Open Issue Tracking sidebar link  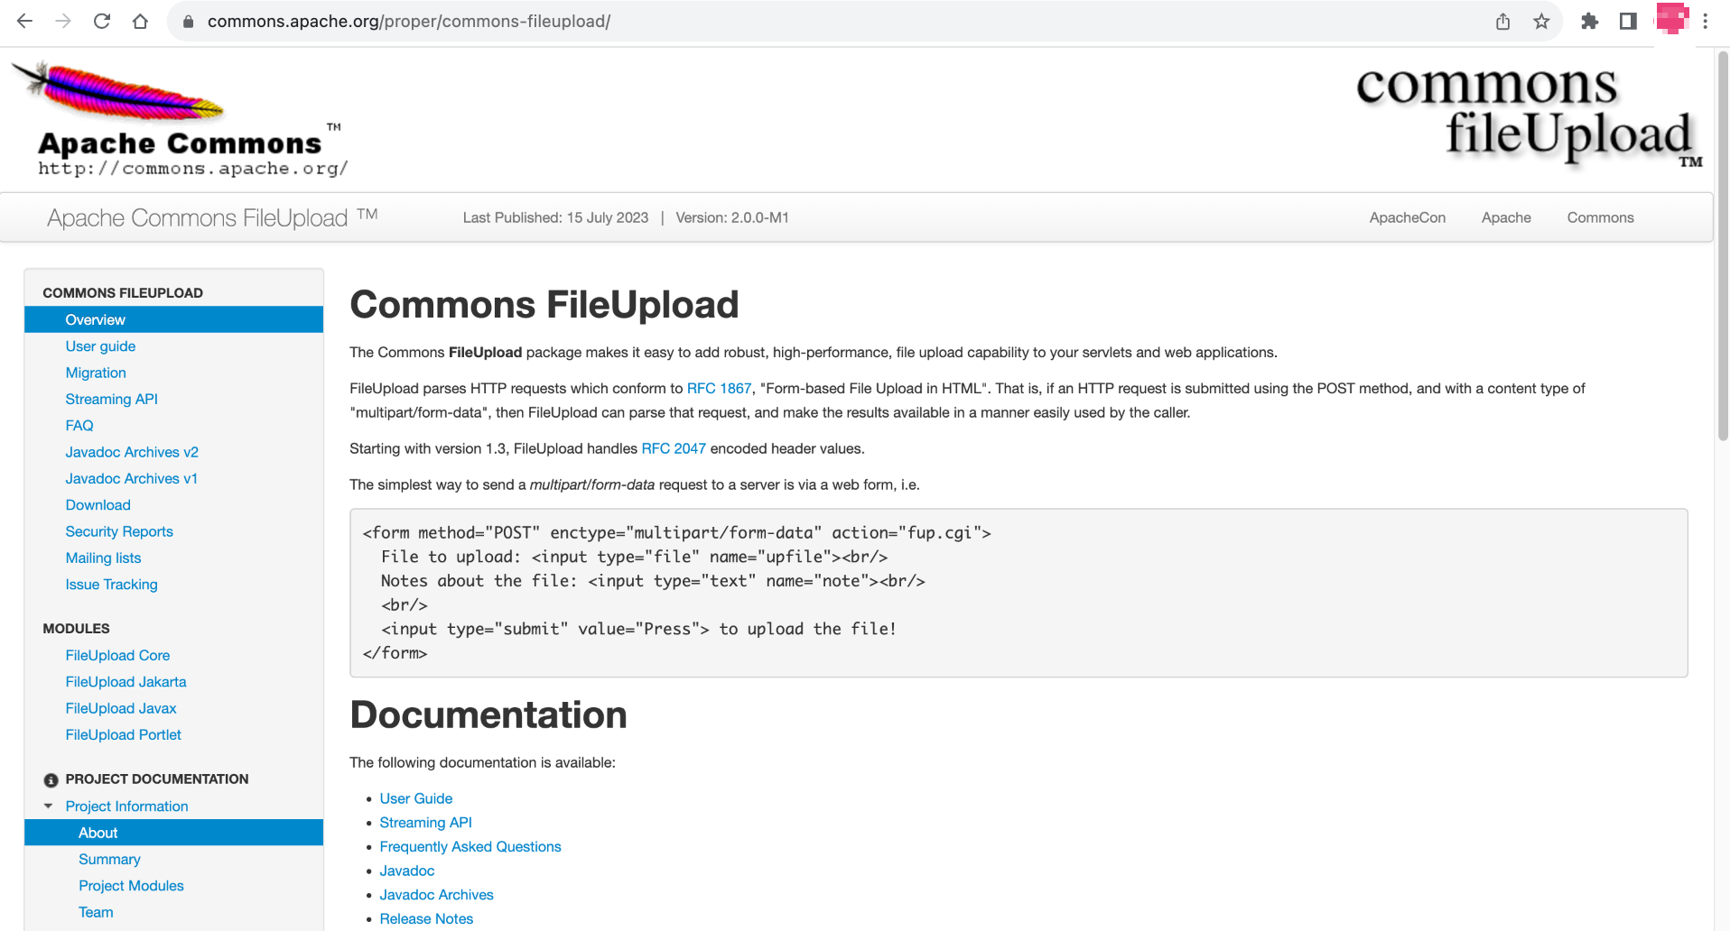(x=111, y=585)
